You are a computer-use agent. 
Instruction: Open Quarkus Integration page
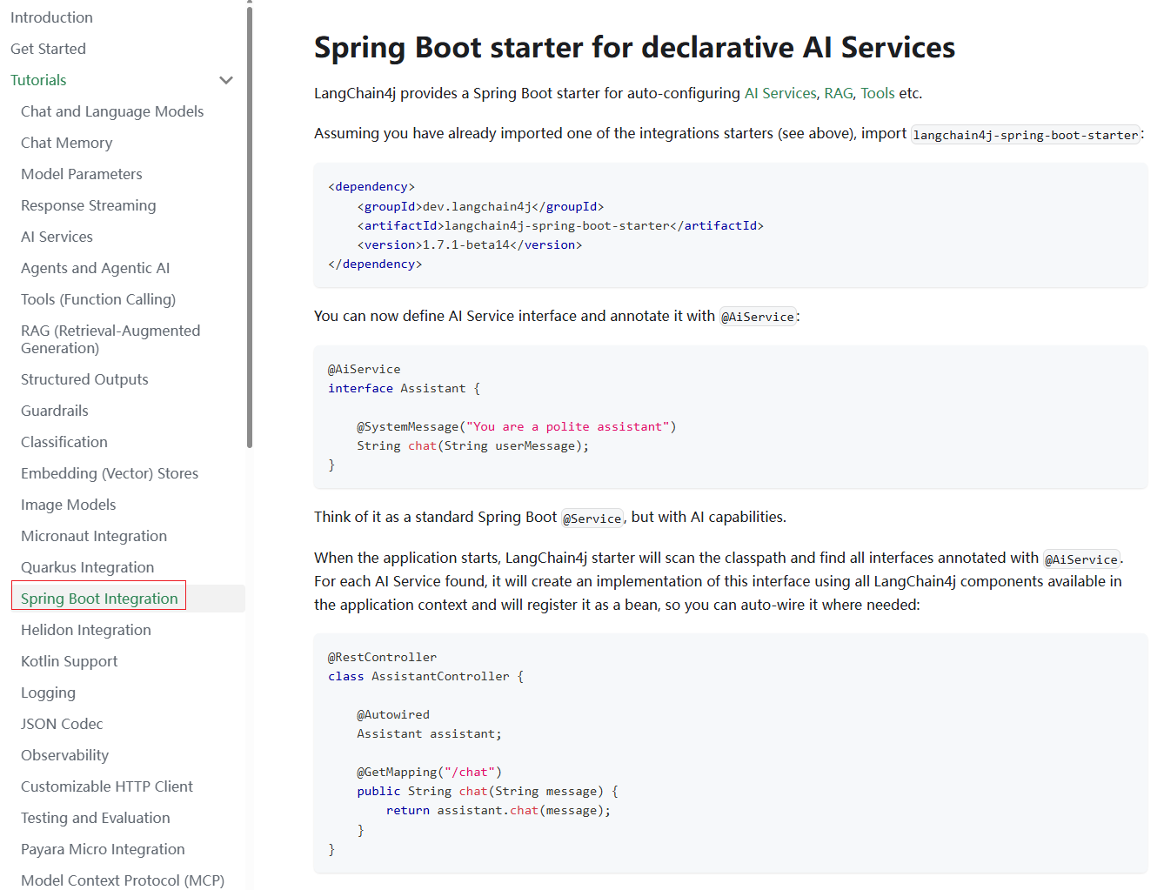coord(87,567)
